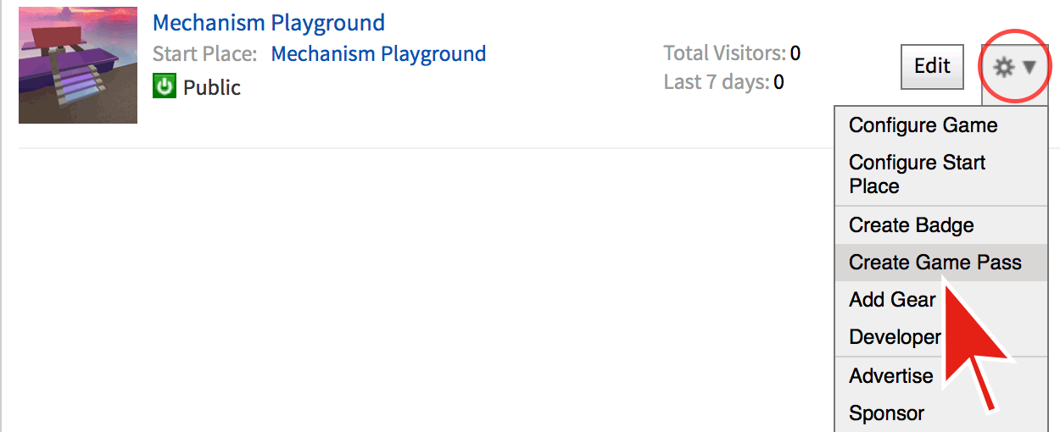1060x432 pixels.
Task: Click the "Start Place:" label text
Action: coord(204,54)
